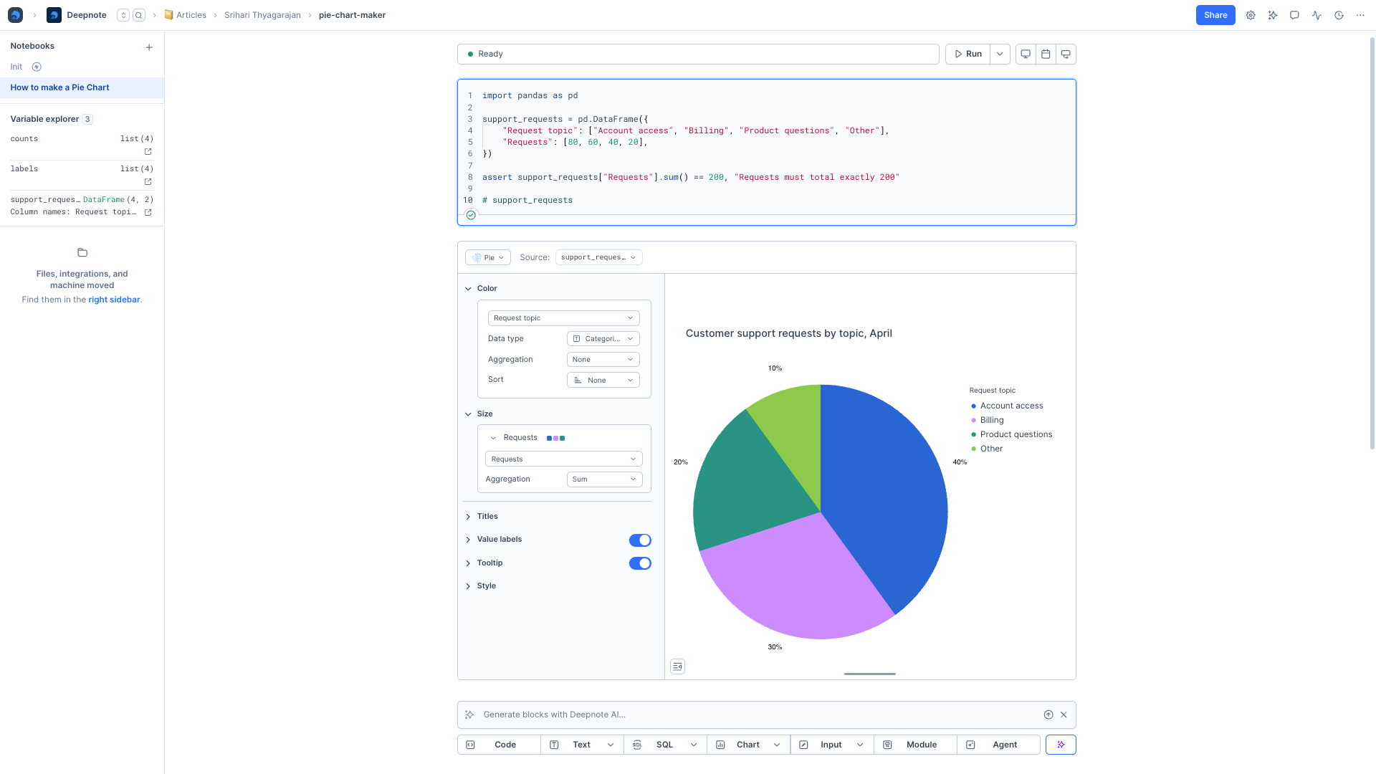Open the comments icon in top bar
The height and width of the screenshot is (774, 1376).
(x=1294, y=15)
